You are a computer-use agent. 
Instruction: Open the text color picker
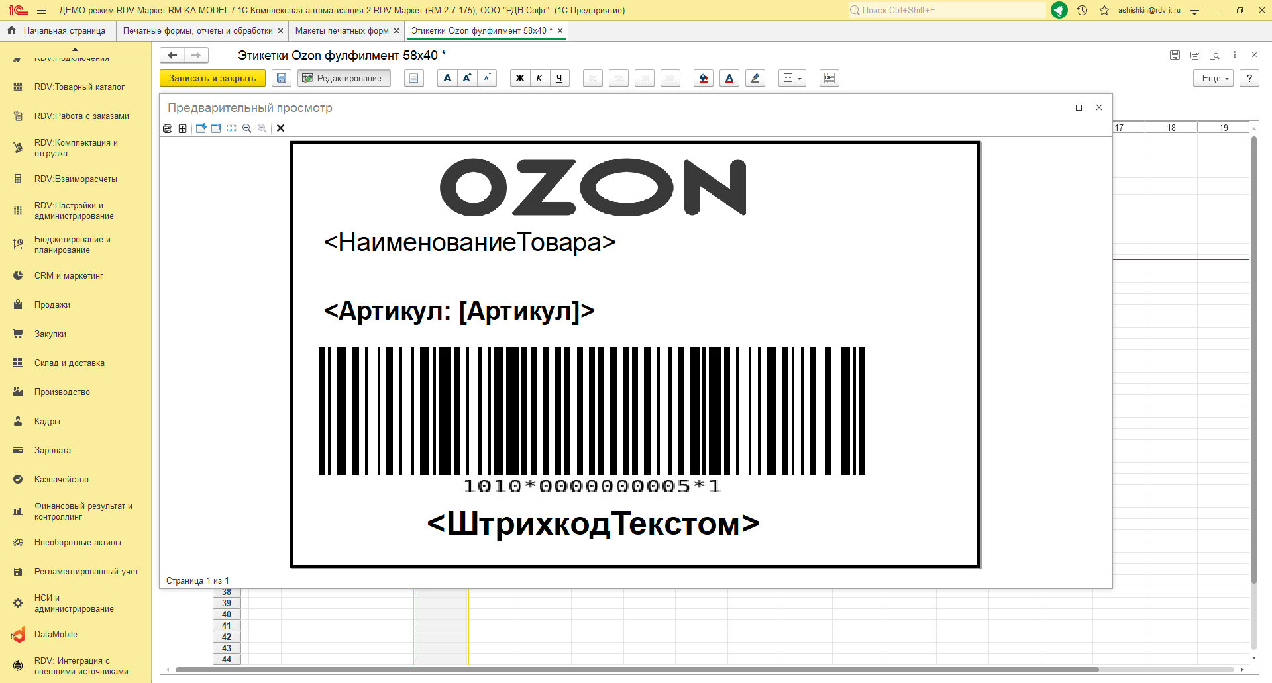click(x=729, y=78)
